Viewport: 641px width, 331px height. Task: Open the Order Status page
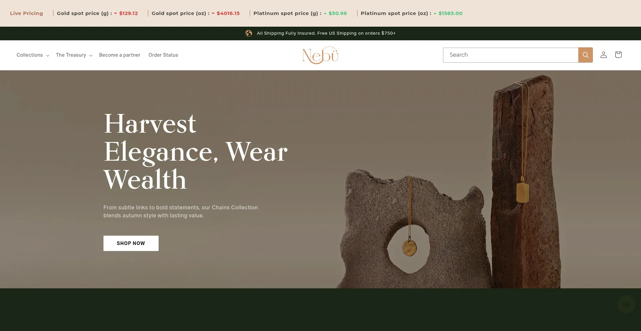pyautogui.click(x=163, y=55)
